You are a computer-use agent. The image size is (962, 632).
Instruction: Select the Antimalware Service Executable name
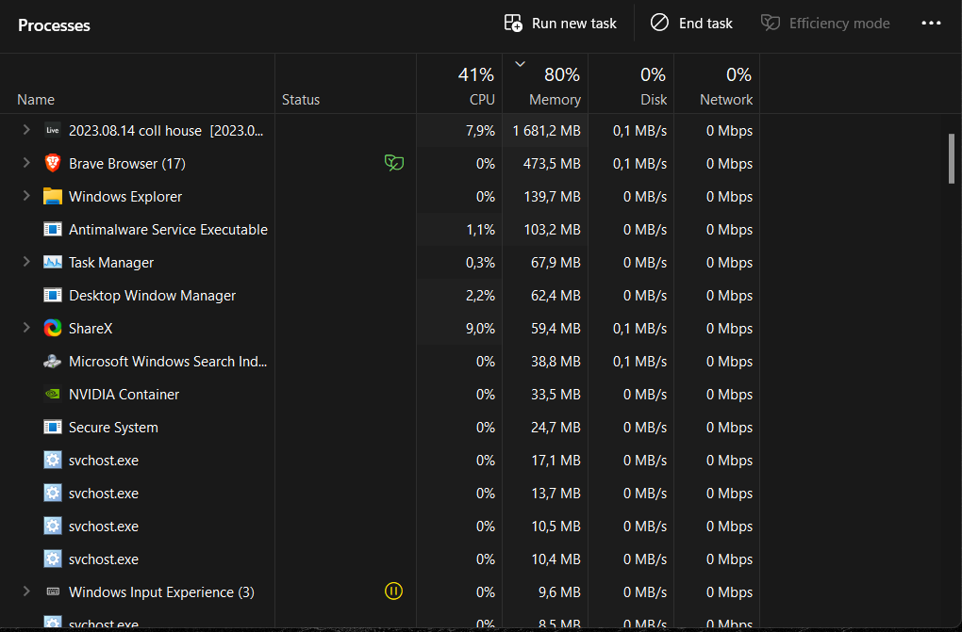(168, 230)
